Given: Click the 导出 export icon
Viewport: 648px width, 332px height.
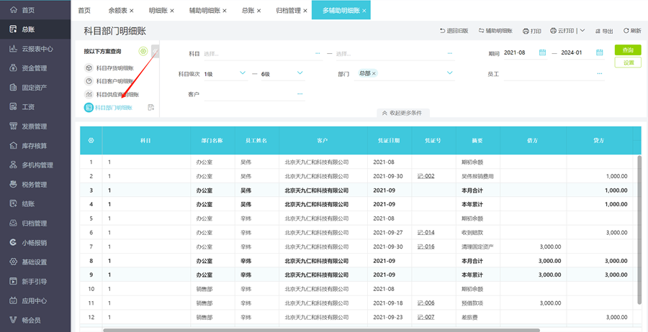Looking at the screenshot, I should coord(598,31).
